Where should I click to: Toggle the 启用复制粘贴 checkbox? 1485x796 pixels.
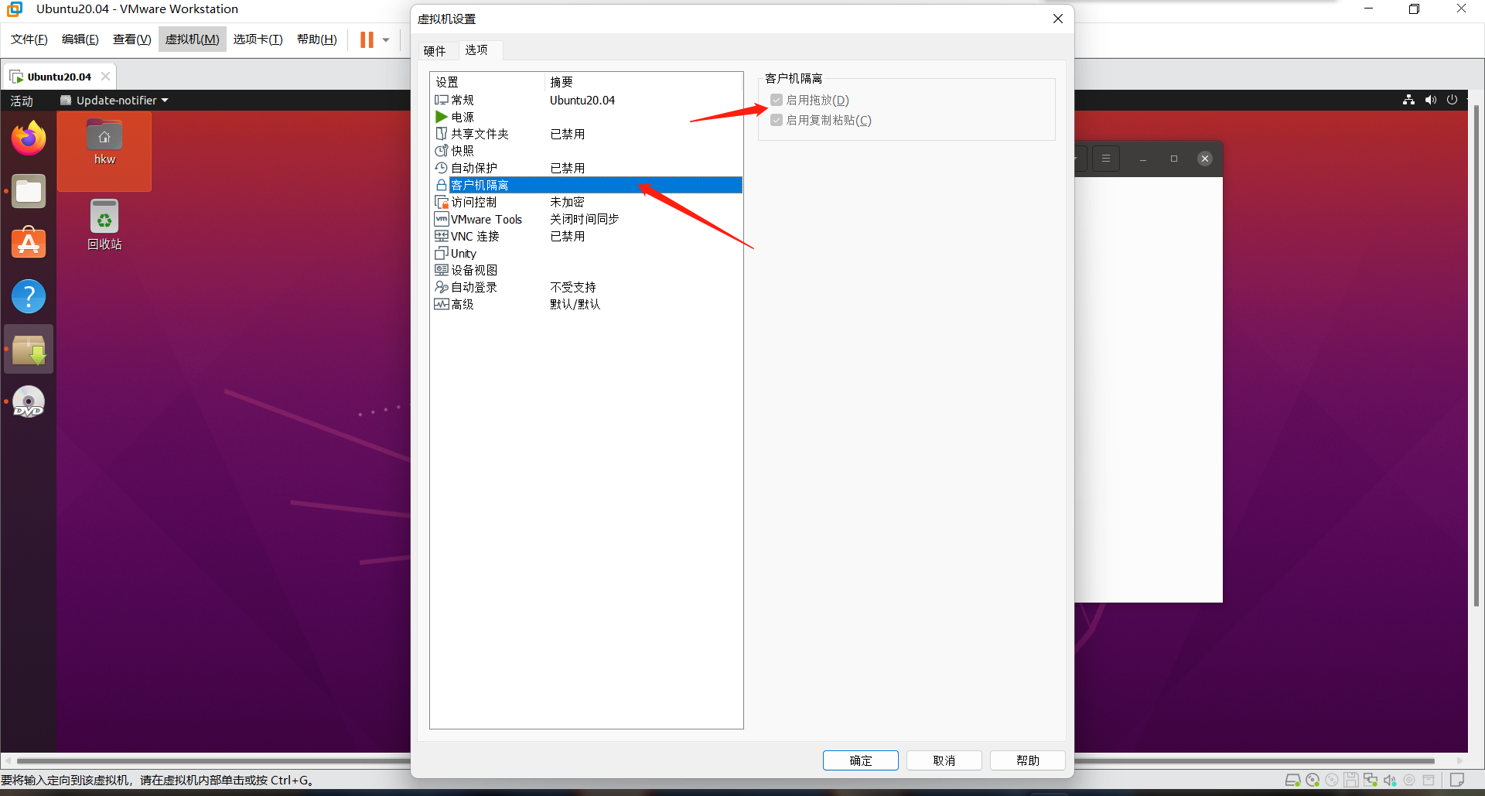coord(777,120)
